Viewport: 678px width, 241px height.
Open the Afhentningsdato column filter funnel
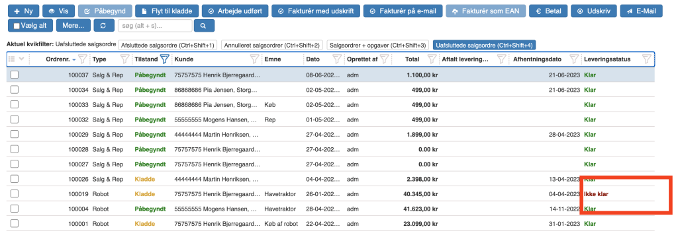coord(574,59)
